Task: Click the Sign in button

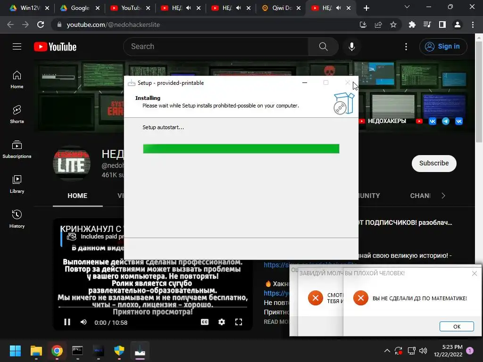Action: coord(443,47)
